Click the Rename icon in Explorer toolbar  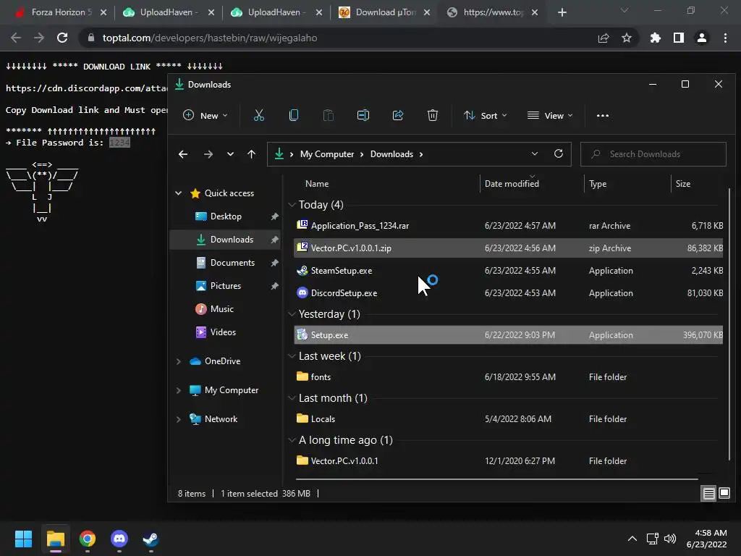[363, 115]
